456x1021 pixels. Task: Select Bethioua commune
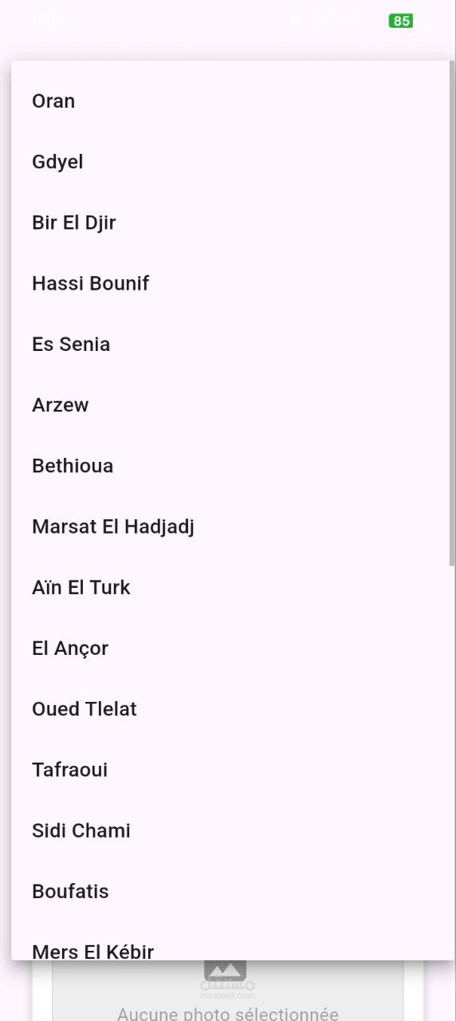232,465
